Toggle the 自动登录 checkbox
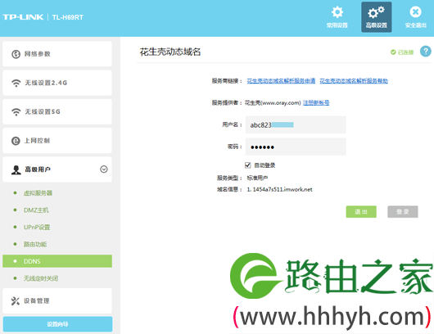This screenshot has width=434, height=334. [248, 165]
